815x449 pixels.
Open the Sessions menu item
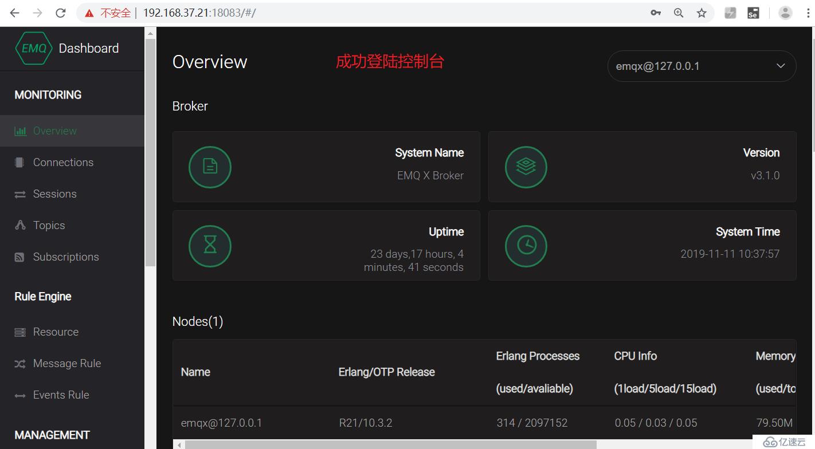tap(72, 194)
